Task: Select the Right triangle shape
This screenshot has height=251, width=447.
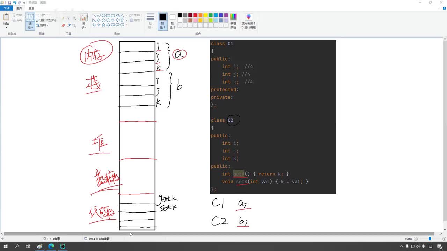Action: [94, 20]
